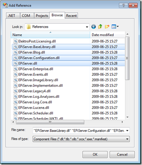Select EPiServer.BaseLibrary.dll file name

(x=37, y=47)
